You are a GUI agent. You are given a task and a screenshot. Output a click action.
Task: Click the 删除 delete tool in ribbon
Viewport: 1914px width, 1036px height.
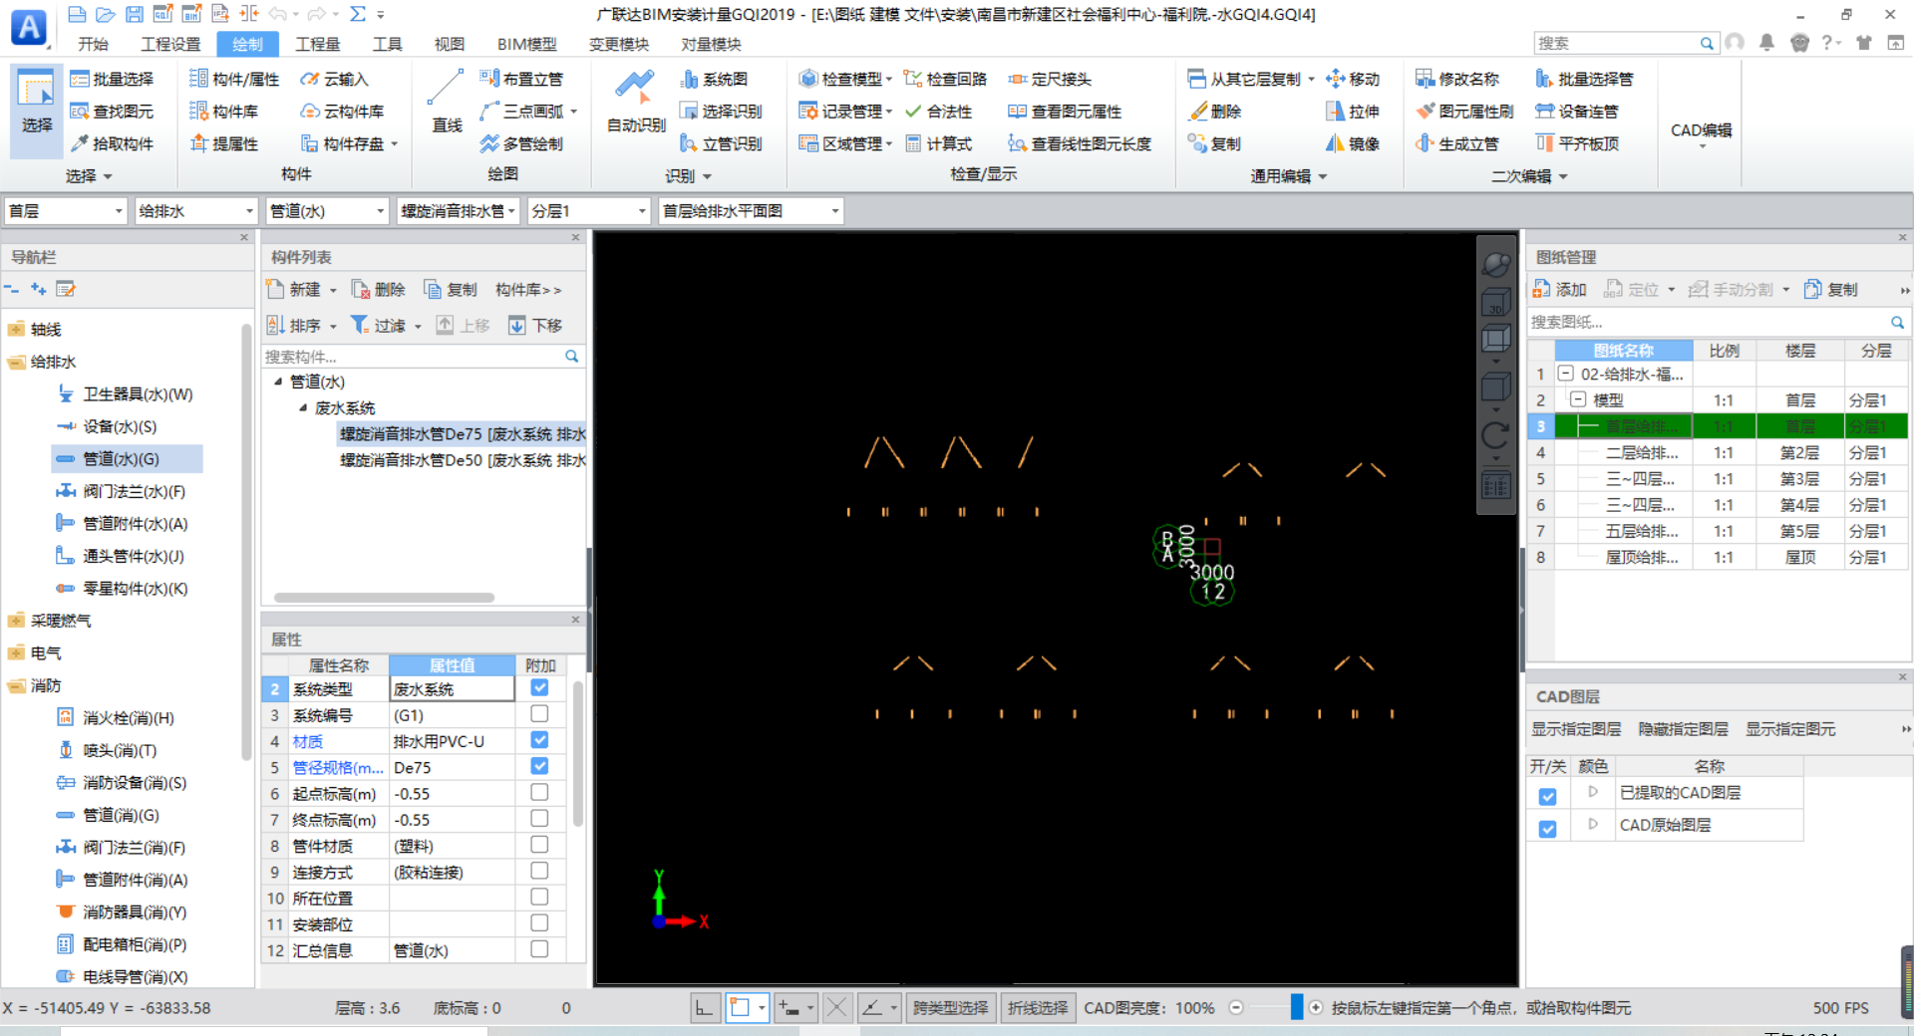tap(1214, 112)
